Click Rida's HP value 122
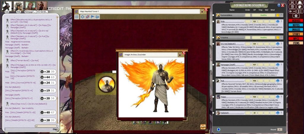The image size is (304, 134). [254, 22]
